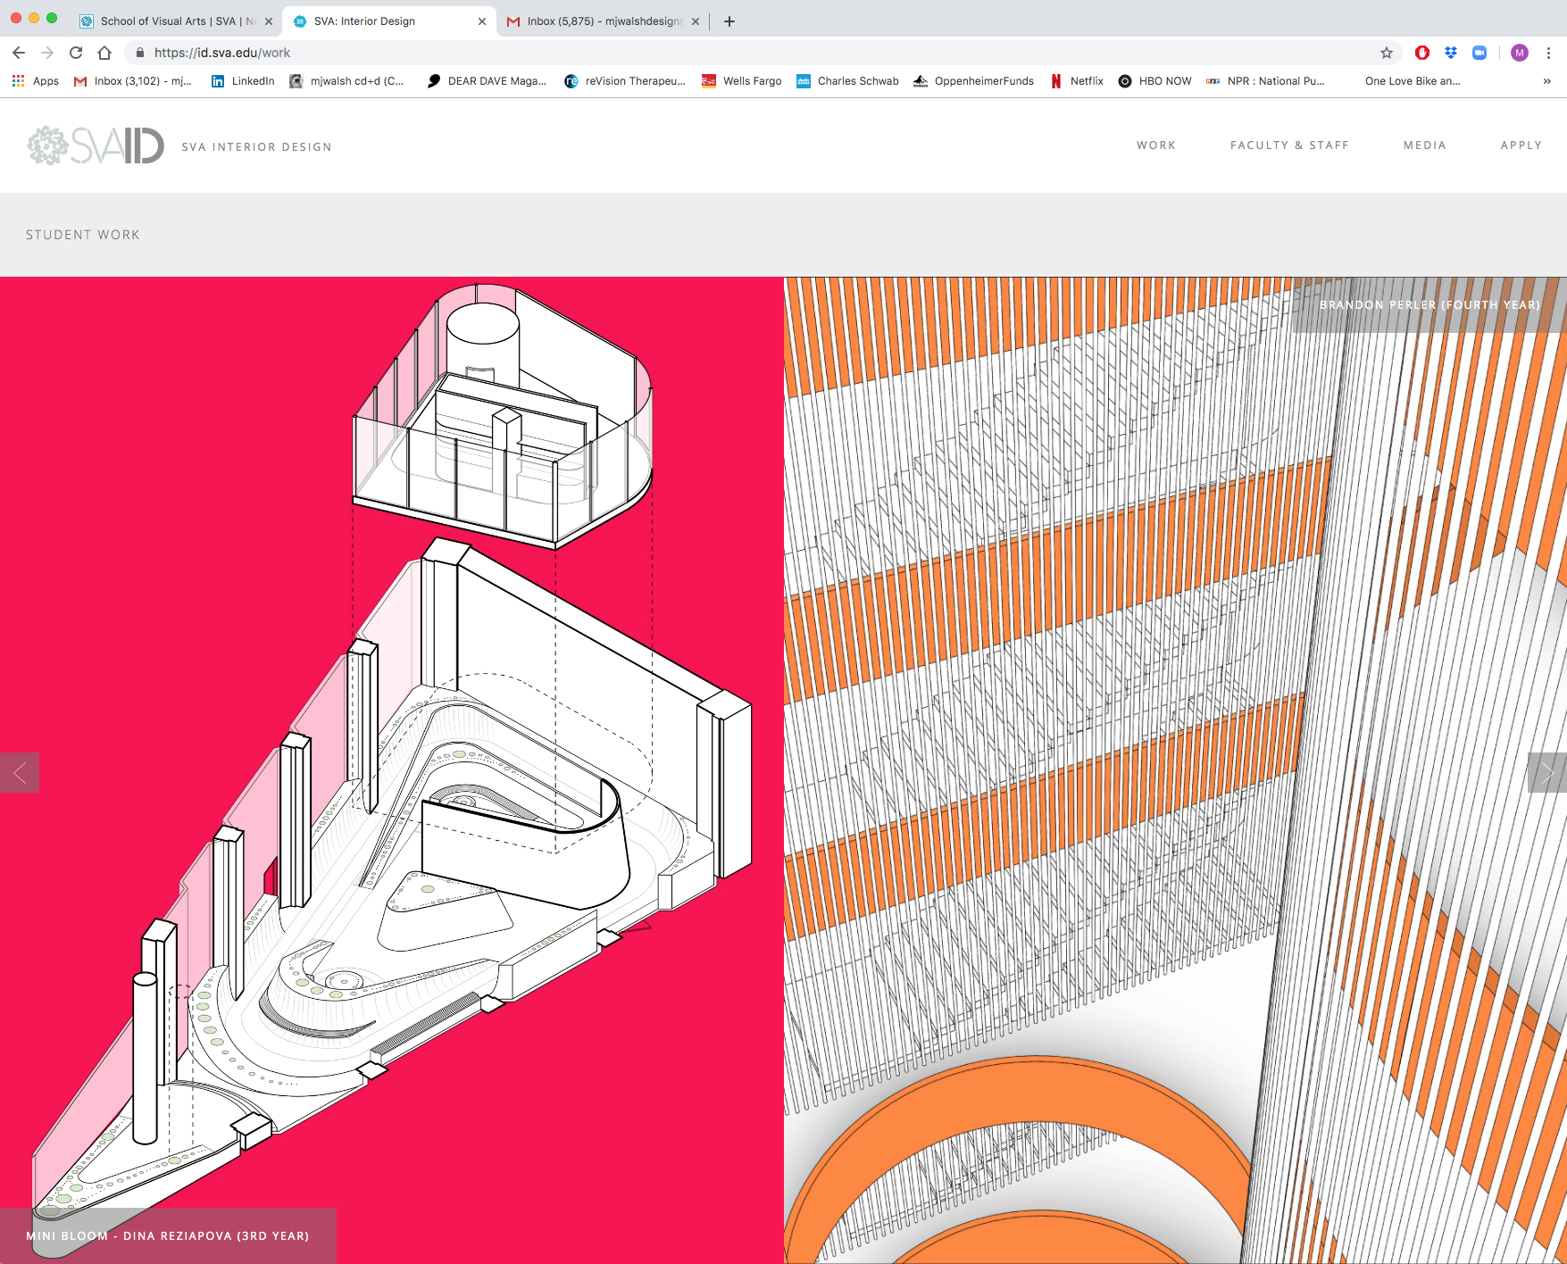Open Wells Fargo bookmark
The image size is (1567, 1264).
(742, 81)
